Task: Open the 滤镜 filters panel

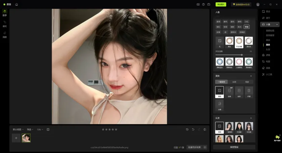Action: [266, 55]
